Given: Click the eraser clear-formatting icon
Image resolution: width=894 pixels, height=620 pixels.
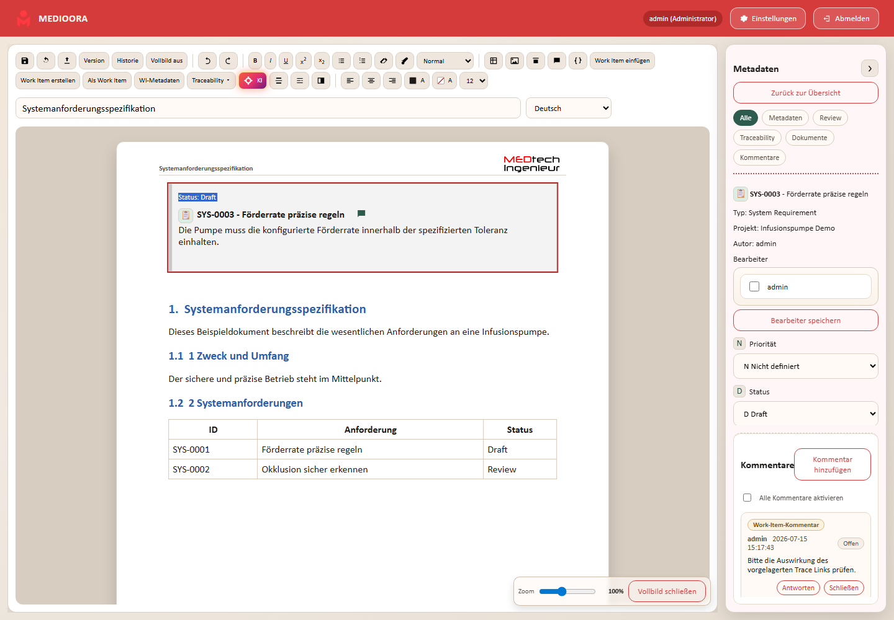Looking at the screenshot, I should click(x=384, y=61).
